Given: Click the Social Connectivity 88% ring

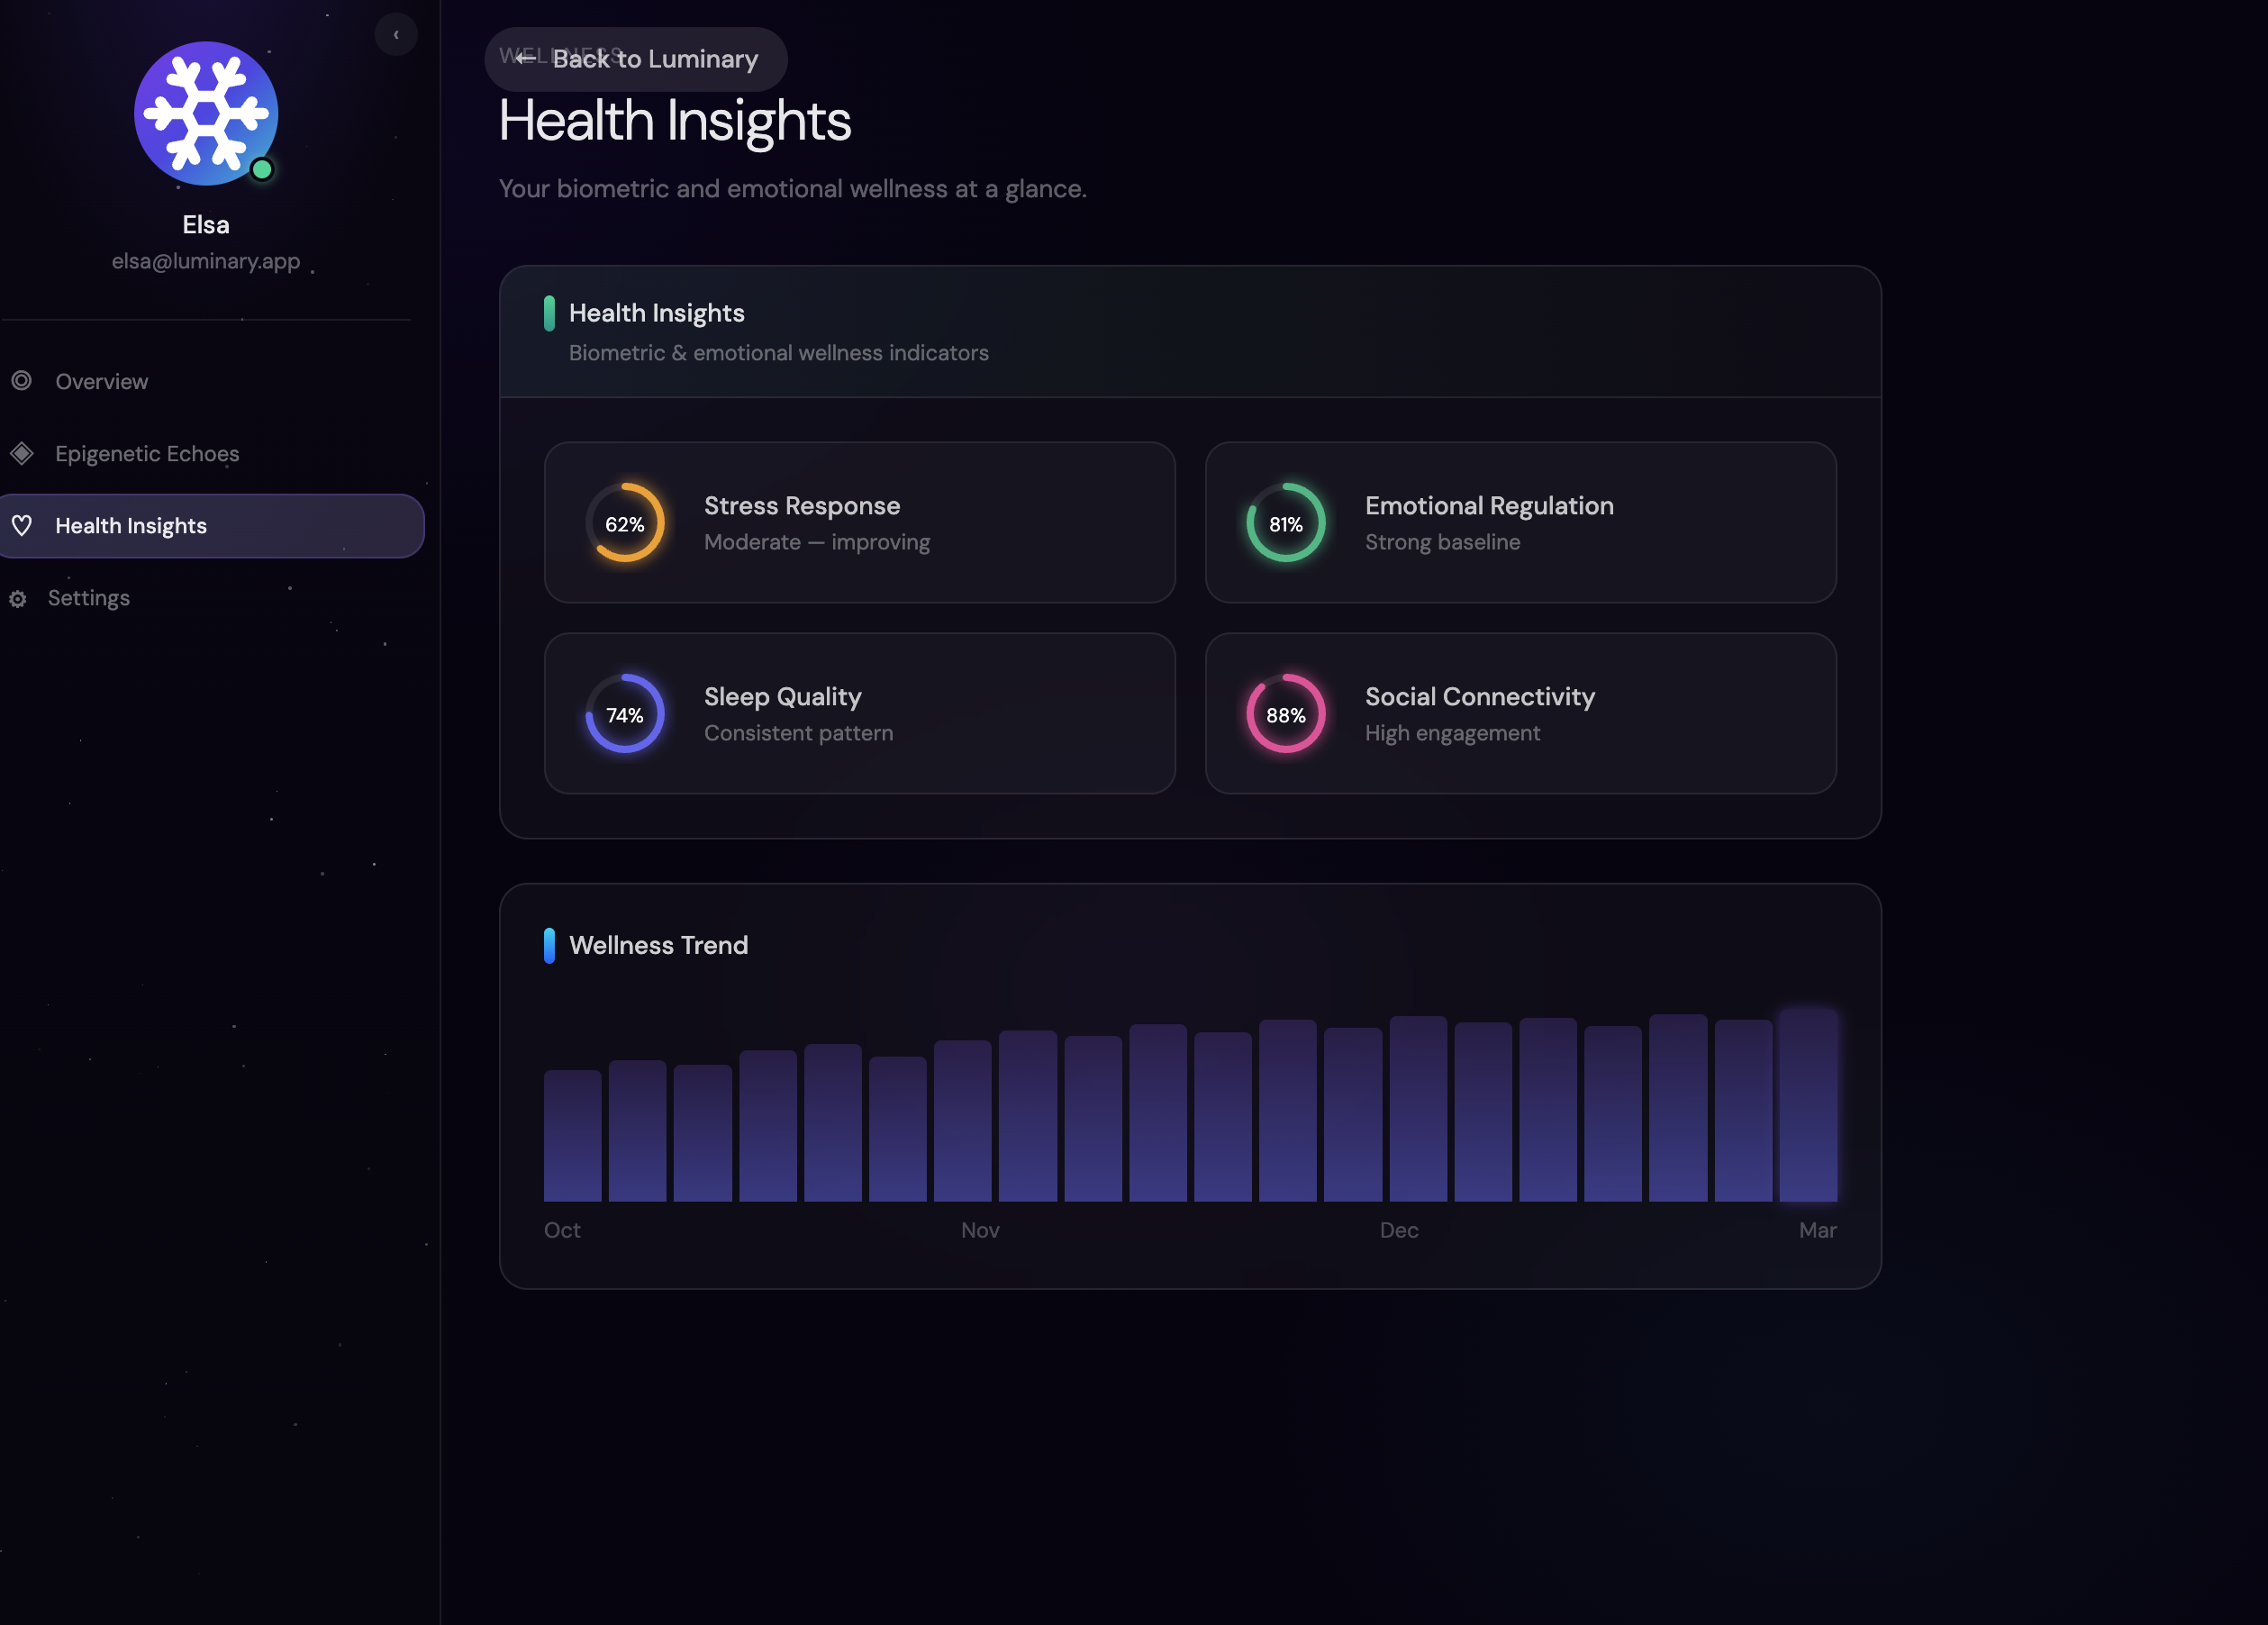Looking at the screenshot, I should point(1285,714).
